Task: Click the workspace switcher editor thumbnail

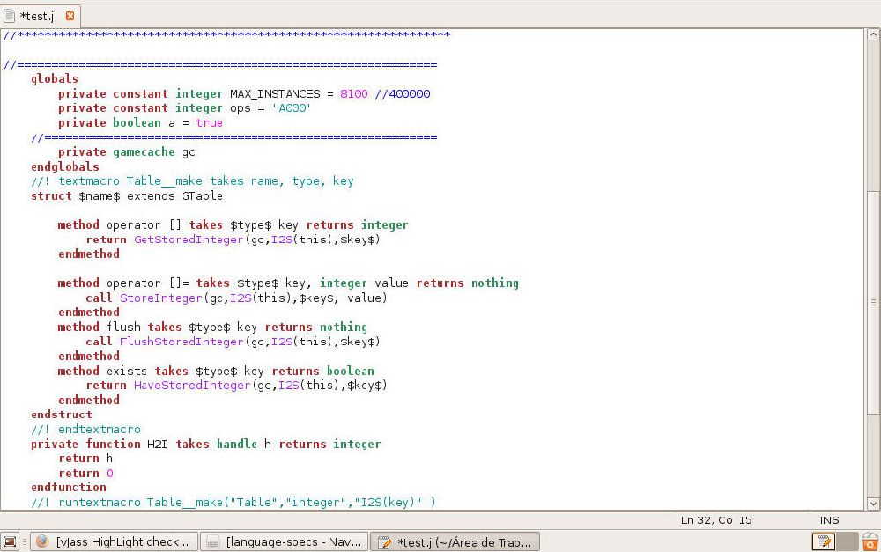Action: tap(824, 542)
